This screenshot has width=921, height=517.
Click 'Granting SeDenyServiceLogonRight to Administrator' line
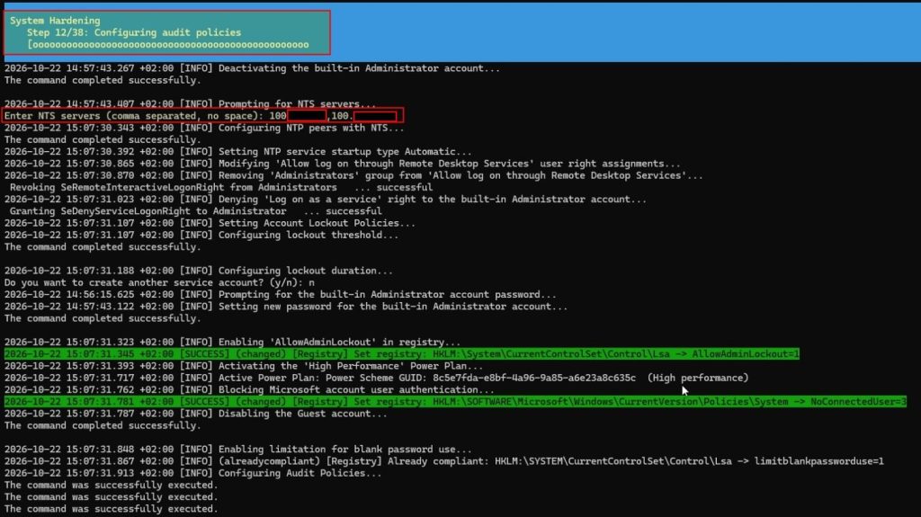pos(195,211)
